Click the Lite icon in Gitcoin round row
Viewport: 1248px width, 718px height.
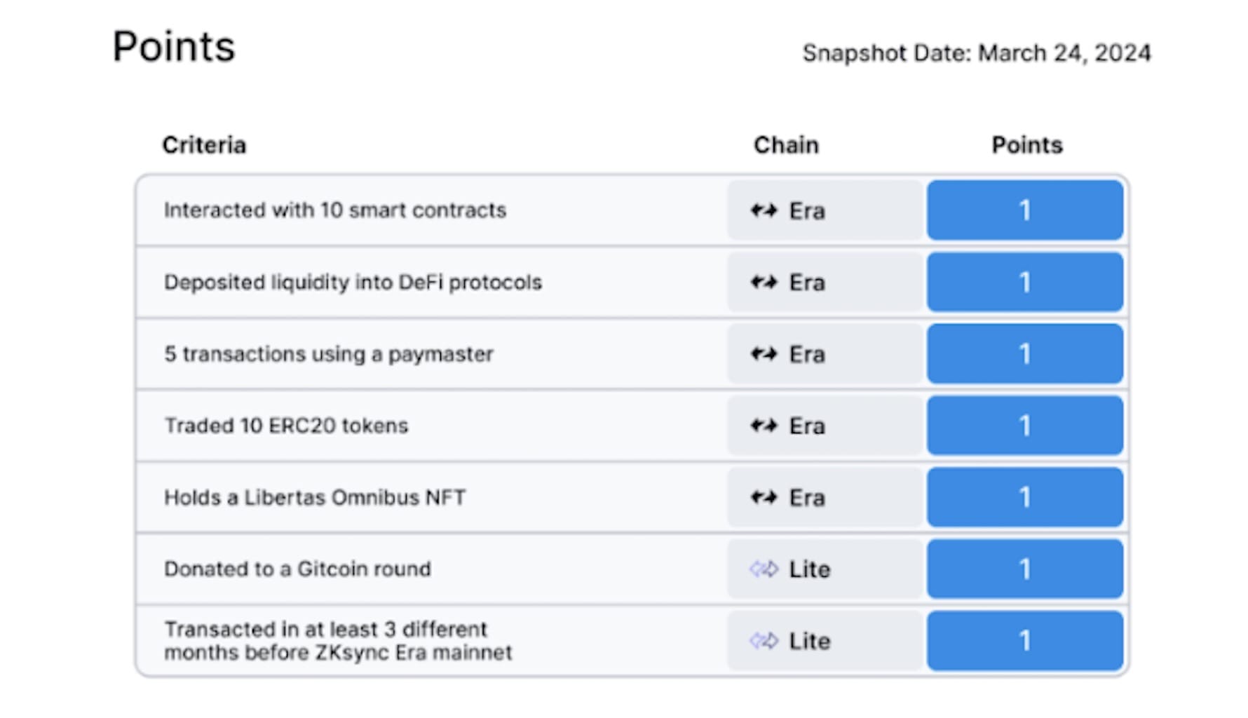click(764, 569)
